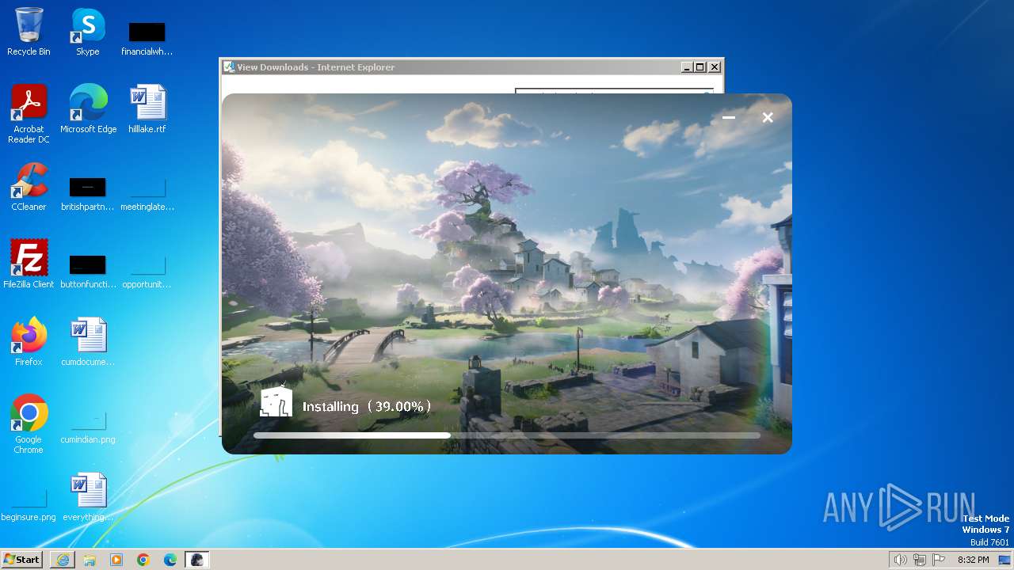
Task: Maximize the View Downloads window
Action: (x=700, y=67)
